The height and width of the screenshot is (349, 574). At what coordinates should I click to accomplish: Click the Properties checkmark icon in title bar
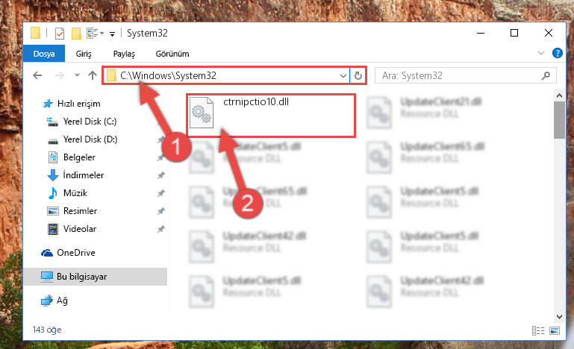(x=59, y=34)
